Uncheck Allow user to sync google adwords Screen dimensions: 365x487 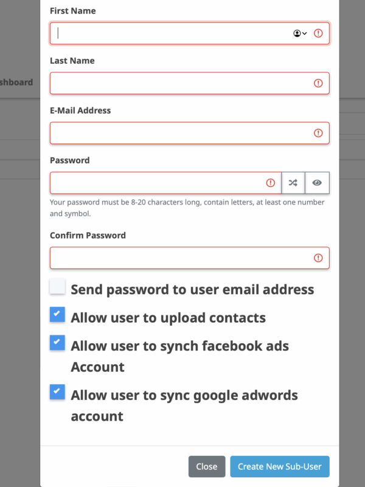[x=58, y=392]
